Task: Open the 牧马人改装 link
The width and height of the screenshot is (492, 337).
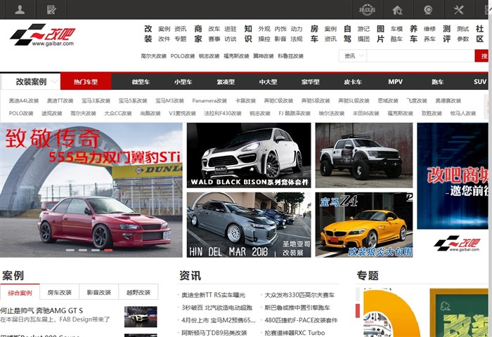Action: (x=463, y=113)
